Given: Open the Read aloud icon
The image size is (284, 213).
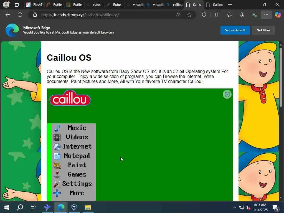Looking at the screenshot, I should pos(178,15).
